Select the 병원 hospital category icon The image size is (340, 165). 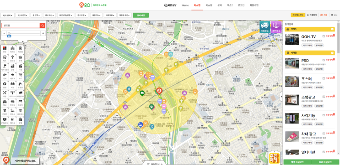click(x=5, y=85)
